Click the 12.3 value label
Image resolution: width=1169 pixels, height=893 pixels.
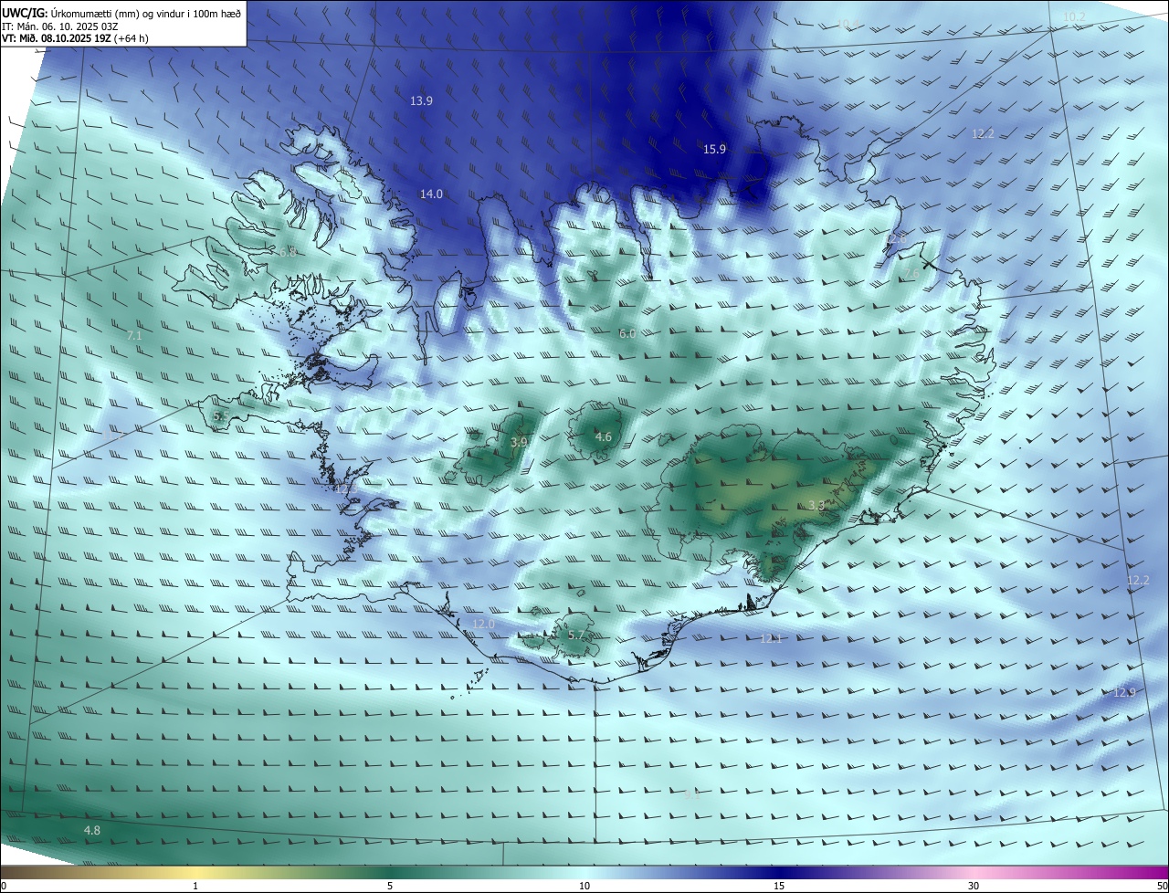tap(345, 490)
